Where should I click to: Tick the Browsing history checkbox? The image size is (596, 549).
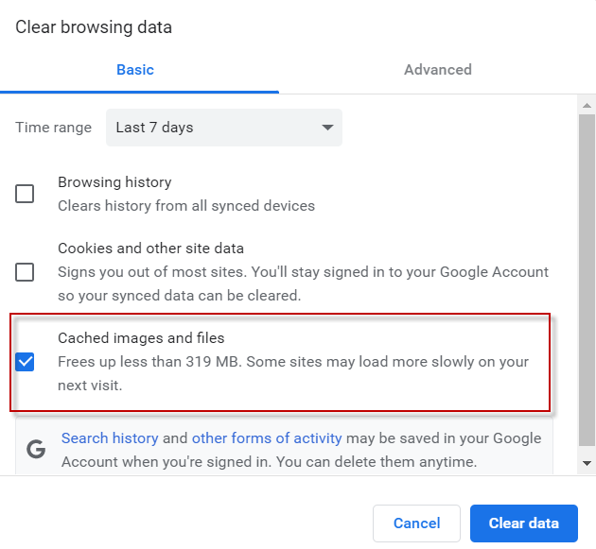25,194
